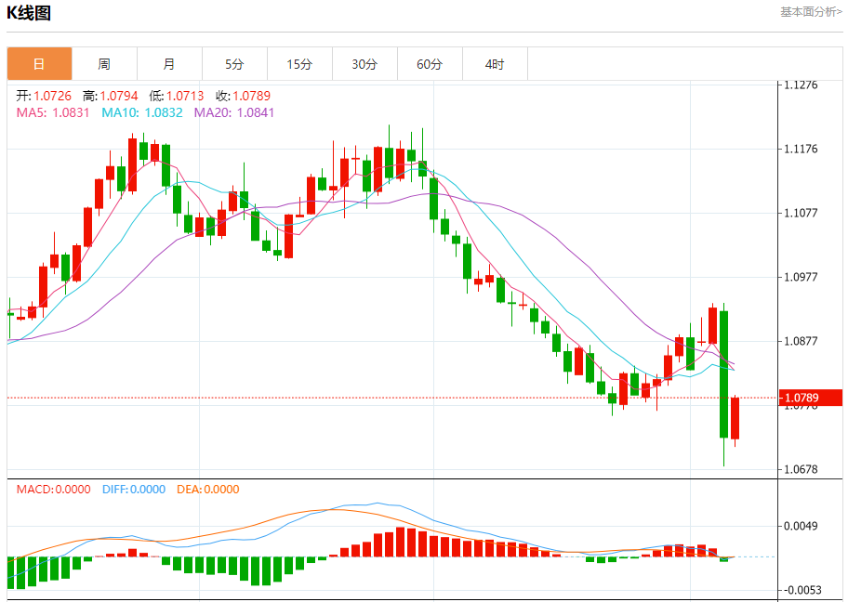Select the 15分 interval tab
The image size is (848, 602).
299,64
